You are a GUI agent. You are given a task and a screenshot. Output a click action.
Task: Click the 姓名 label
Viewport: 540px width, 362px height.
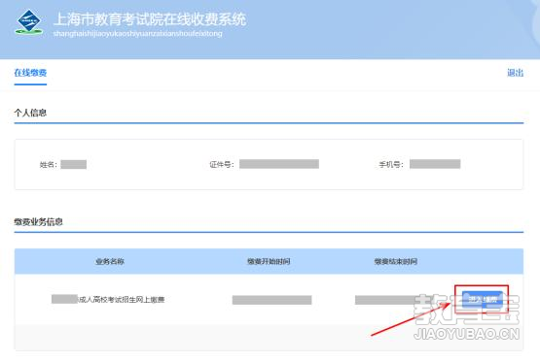coord(48,165)
